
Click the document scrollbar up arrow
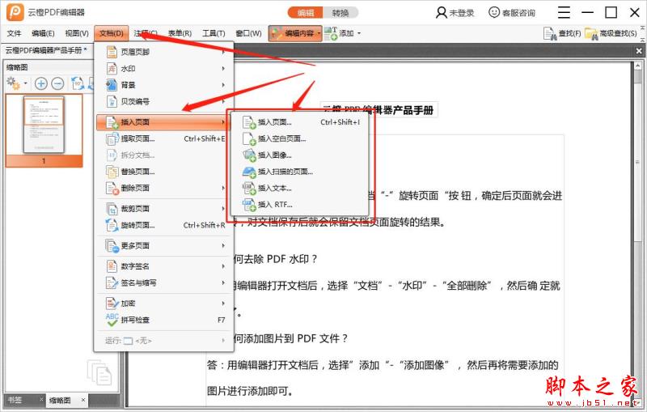coord(637,66)
